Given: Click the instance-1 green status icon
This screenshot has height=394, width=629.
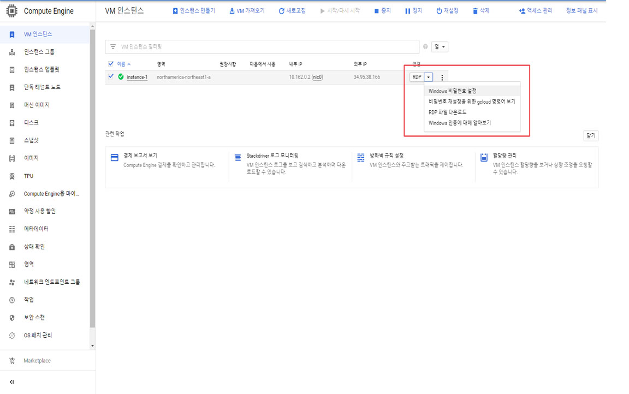Looking at the screenshot, I should [x=121, y=76].
